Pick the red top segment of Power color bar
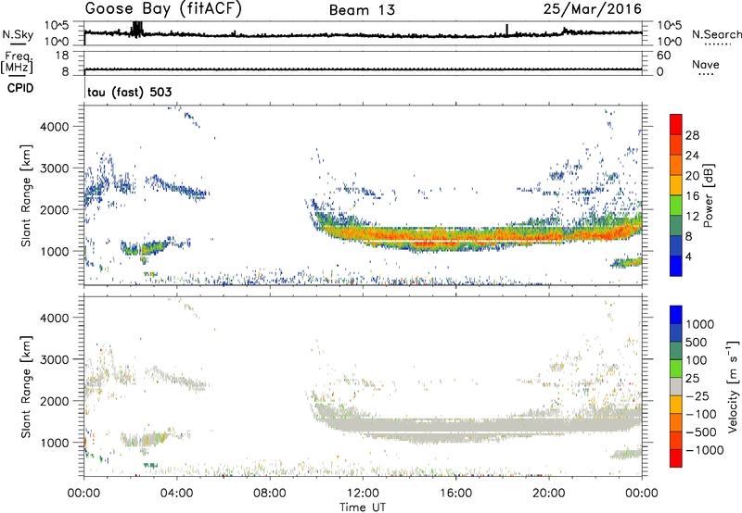 pos(676,124)
